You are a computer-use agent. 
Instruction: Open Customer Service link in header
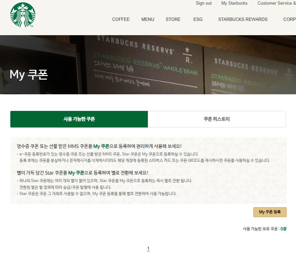tap(277, 3)
